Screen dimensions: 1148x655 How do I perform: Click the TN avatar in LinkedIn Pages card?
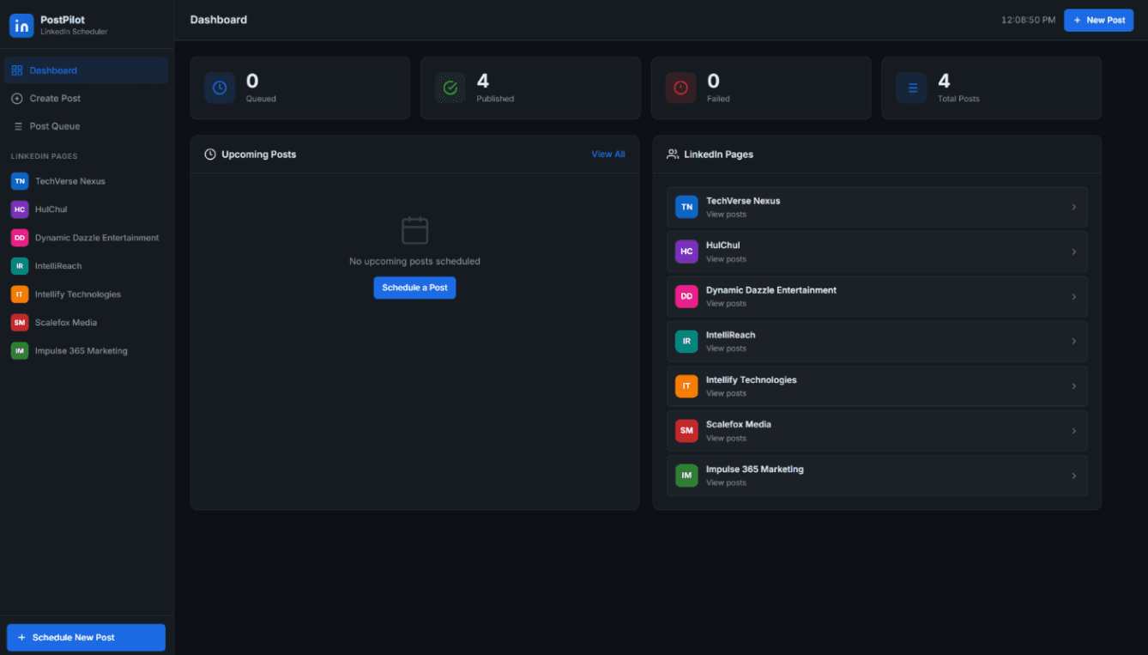[686, 207]
